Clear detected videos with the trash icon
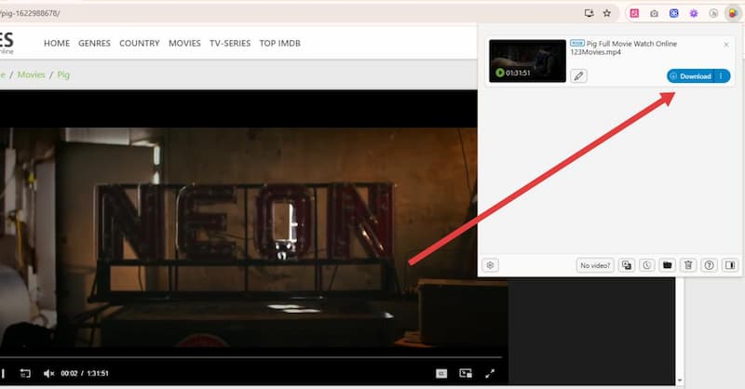Viewport: 745px width, 389px height. pyautogui.click(x=688, y=265)
